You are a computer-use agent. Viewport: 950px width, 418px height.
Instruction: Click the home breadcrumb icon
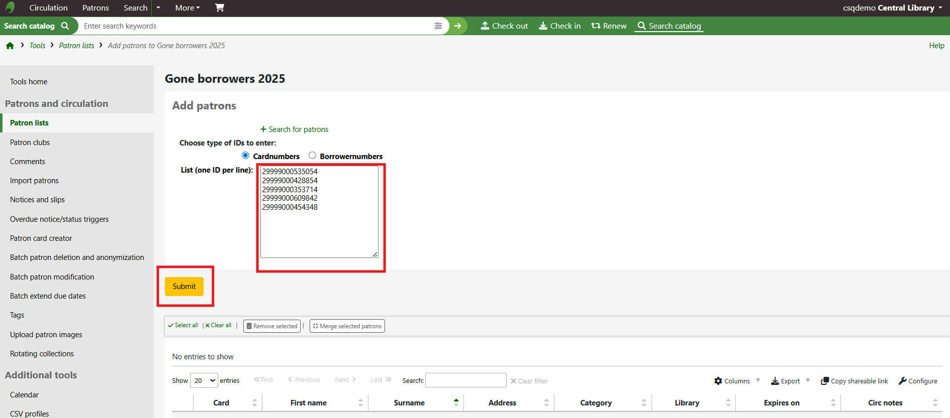tap(10, 46)
